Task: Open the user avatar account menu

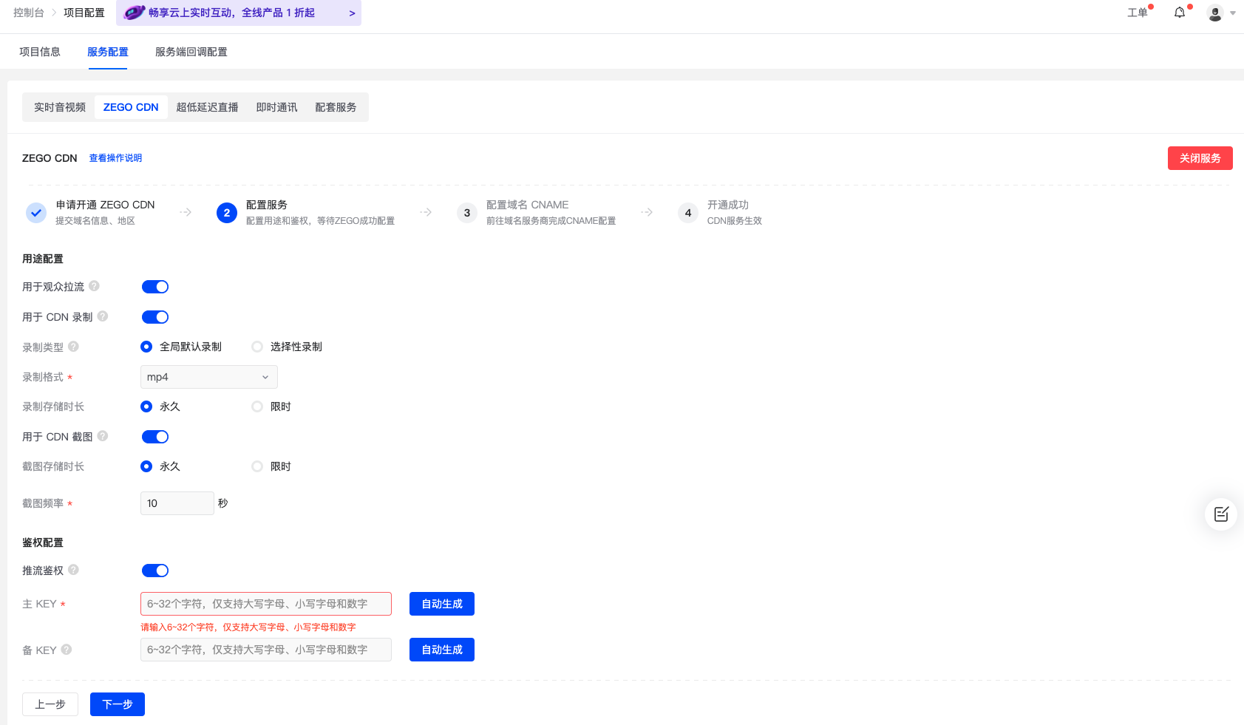Action: point(1214,13)
